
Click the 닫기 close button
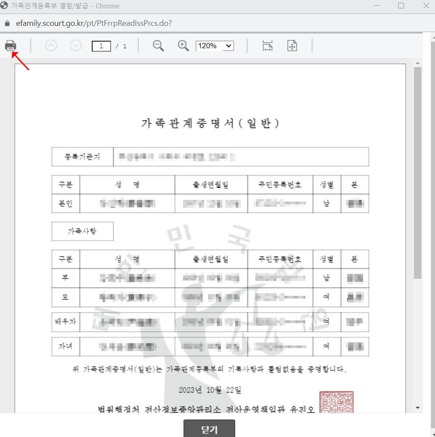[209, 428]
